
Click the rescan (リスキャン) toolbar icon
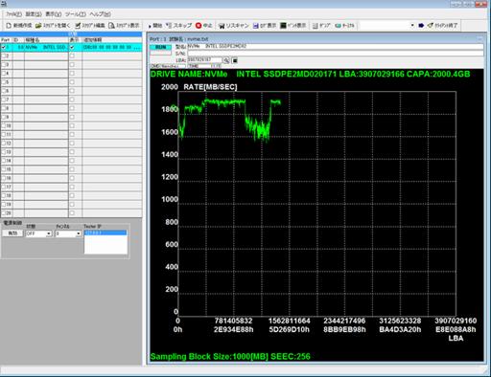click(222, 26)
